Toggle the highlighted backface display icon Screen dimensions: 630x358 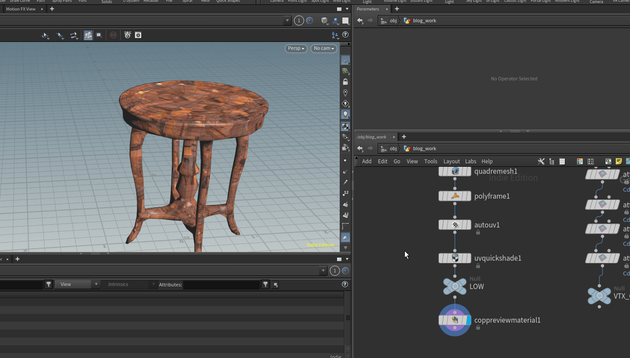click(345, 238)
